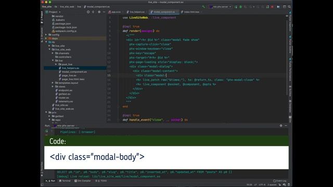
Task: Open search everywhere magnifier icon
Action: (x=289, y=7)
